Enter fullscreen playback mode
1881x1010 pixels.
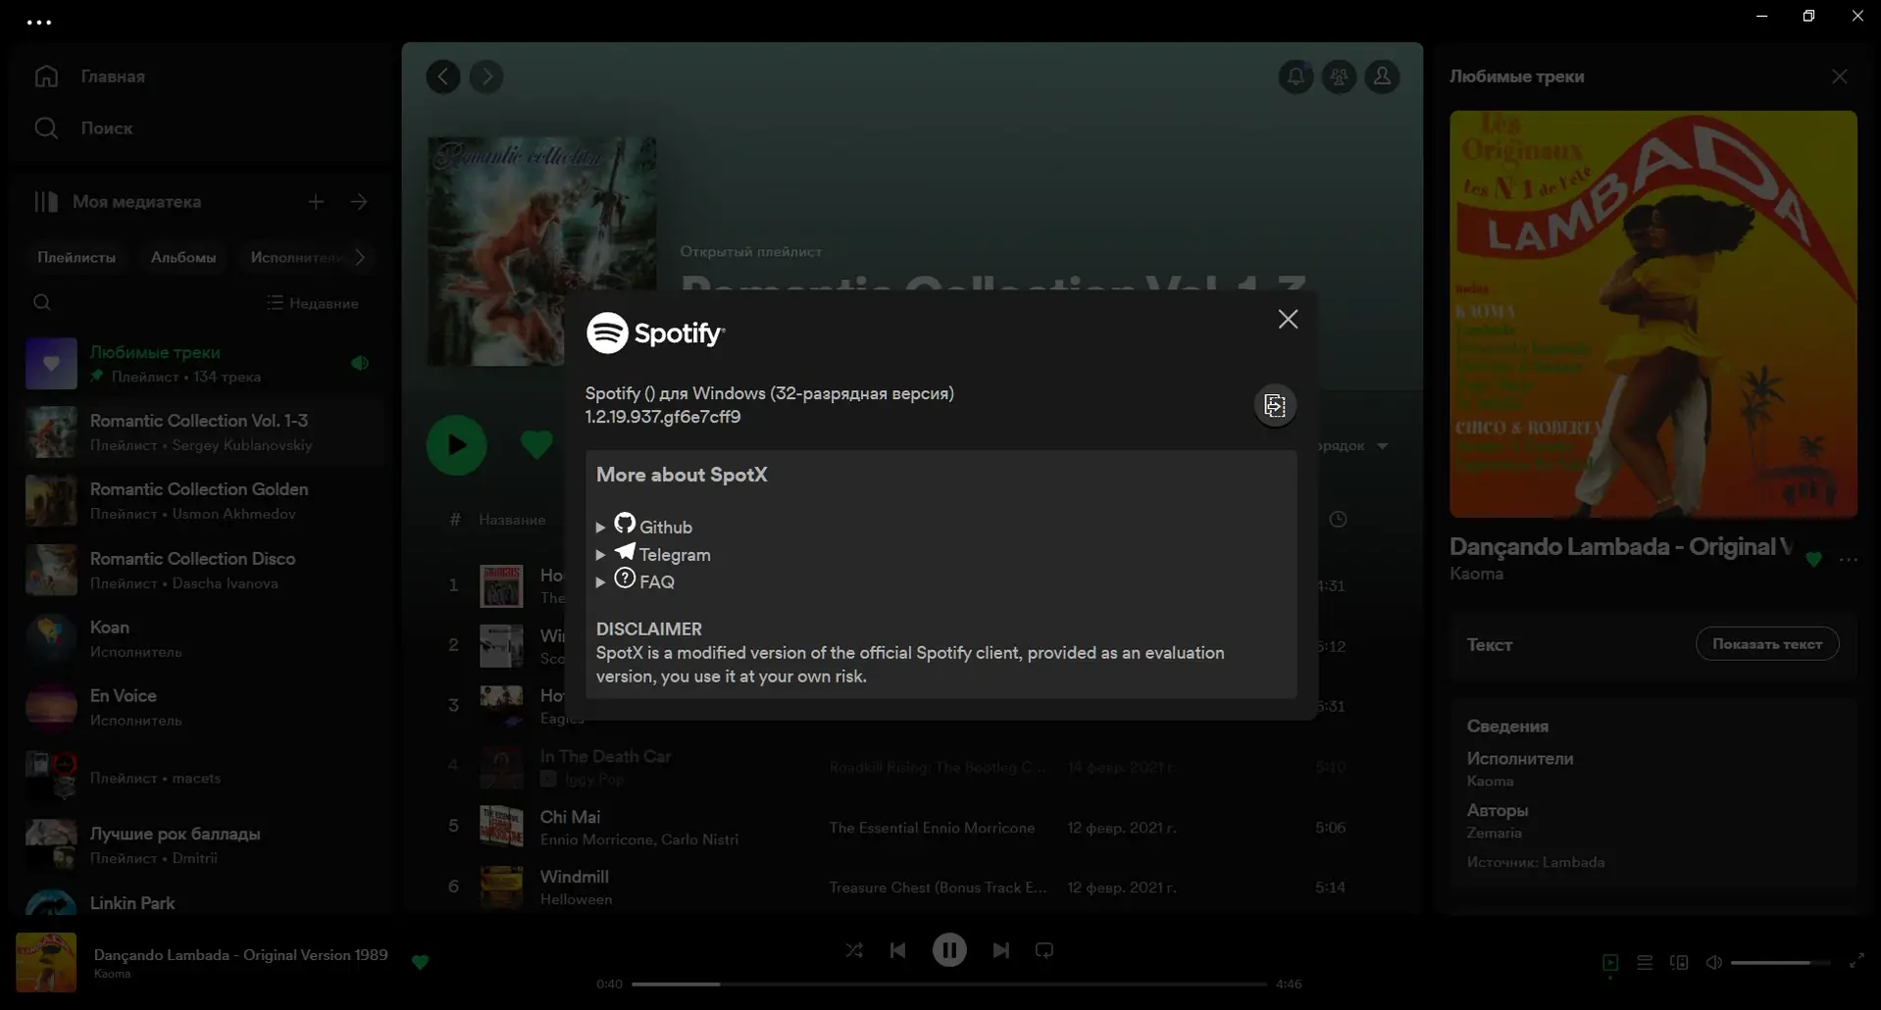point(1857,962)
